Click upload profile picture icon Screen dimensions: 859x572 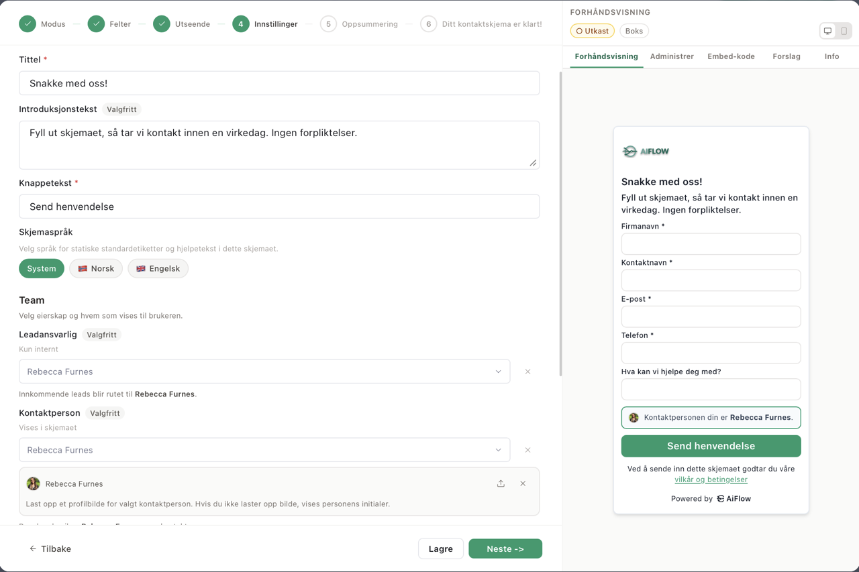tap(501, 483)
